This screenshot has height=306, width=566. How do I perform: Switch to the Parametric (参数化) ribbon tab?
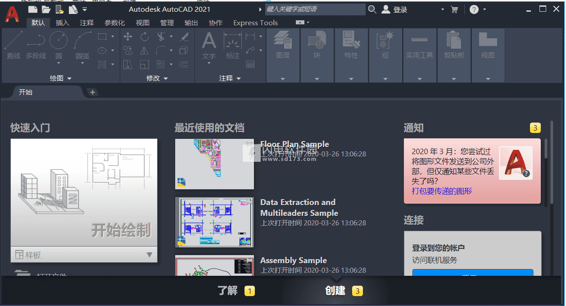[114, 23]
